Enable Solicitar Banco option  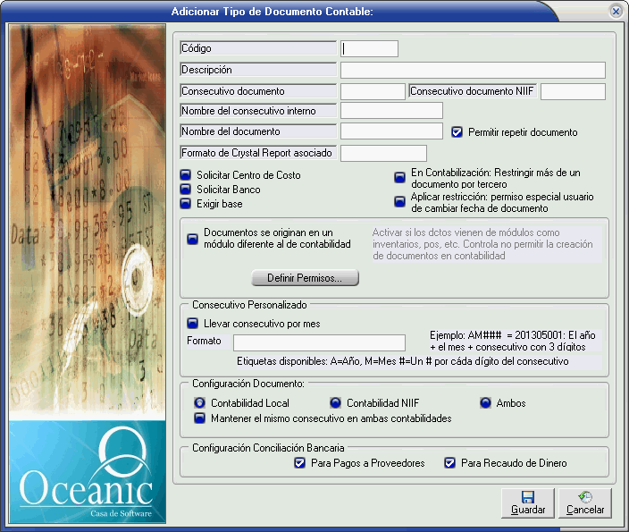coord(187,190)
